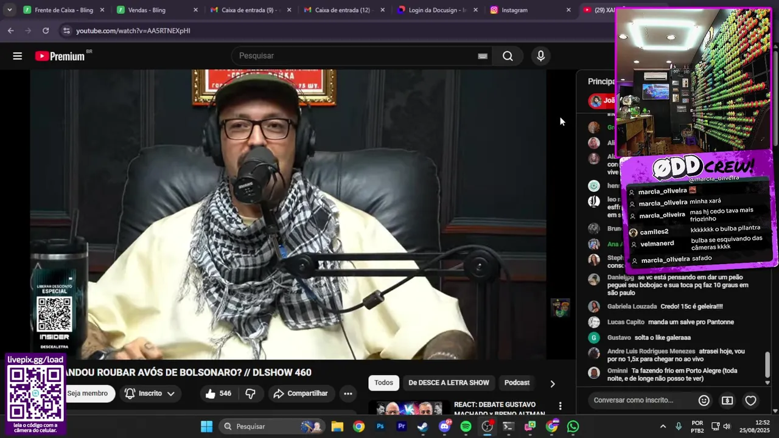Viewport: 779px width, 438px height.
Task: Click the youtube.com address bar URL
Action: pyautogui.click(x=133, y=30)
